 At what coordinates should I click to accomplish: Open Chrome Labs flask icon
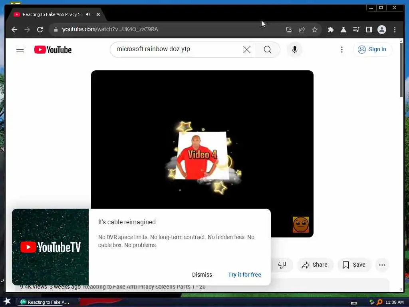(x=343, y=30)
